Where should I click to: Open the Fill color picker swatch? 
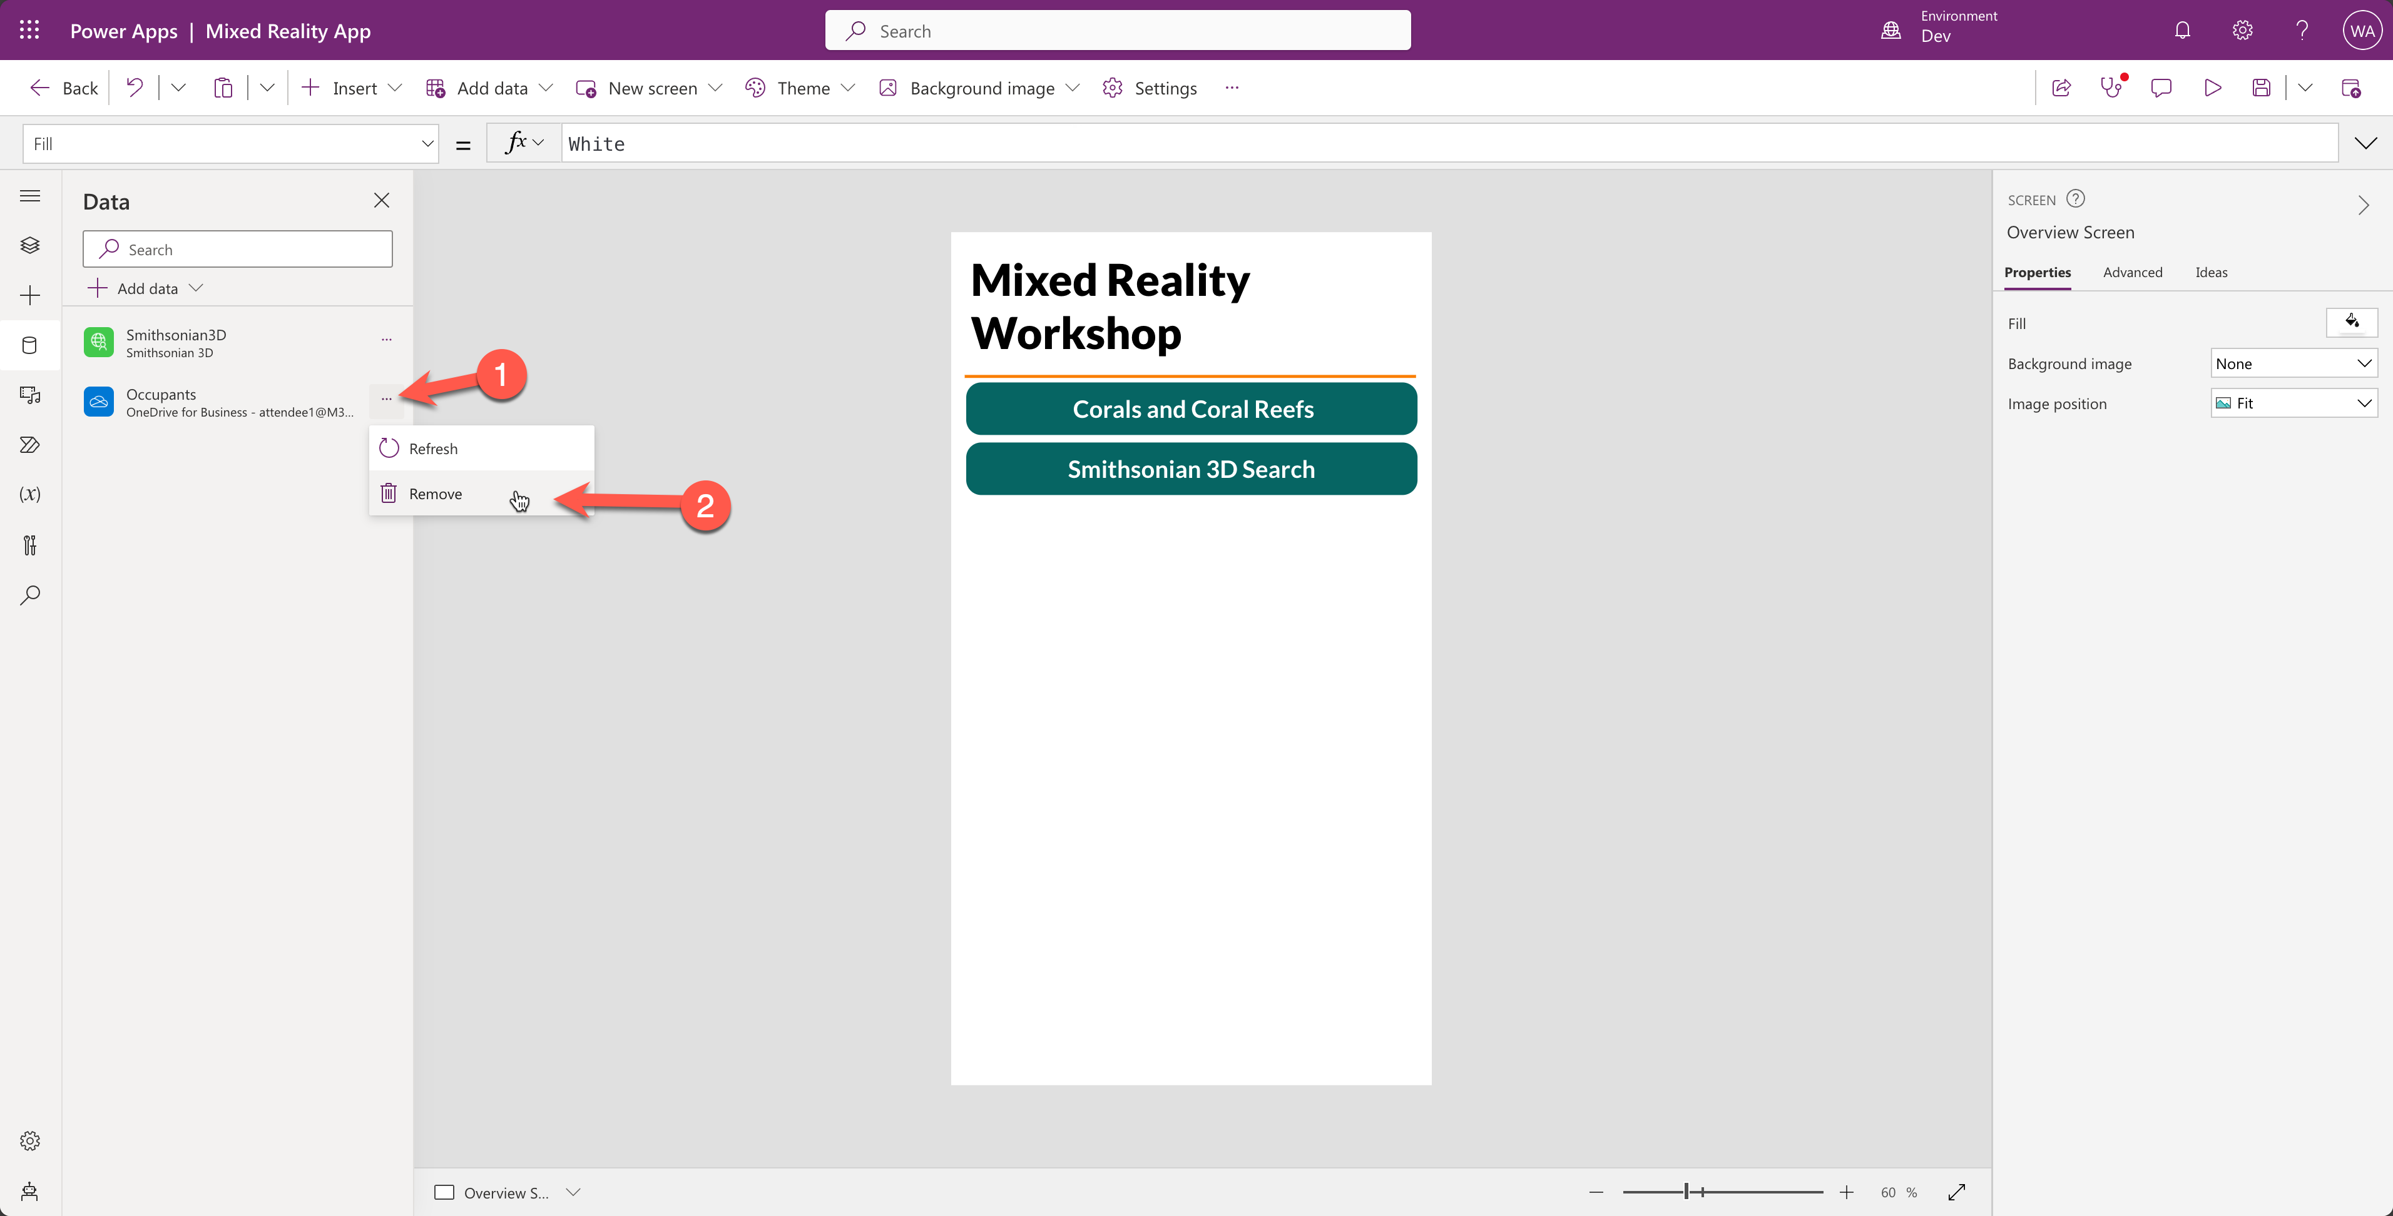pos(2351,322)
